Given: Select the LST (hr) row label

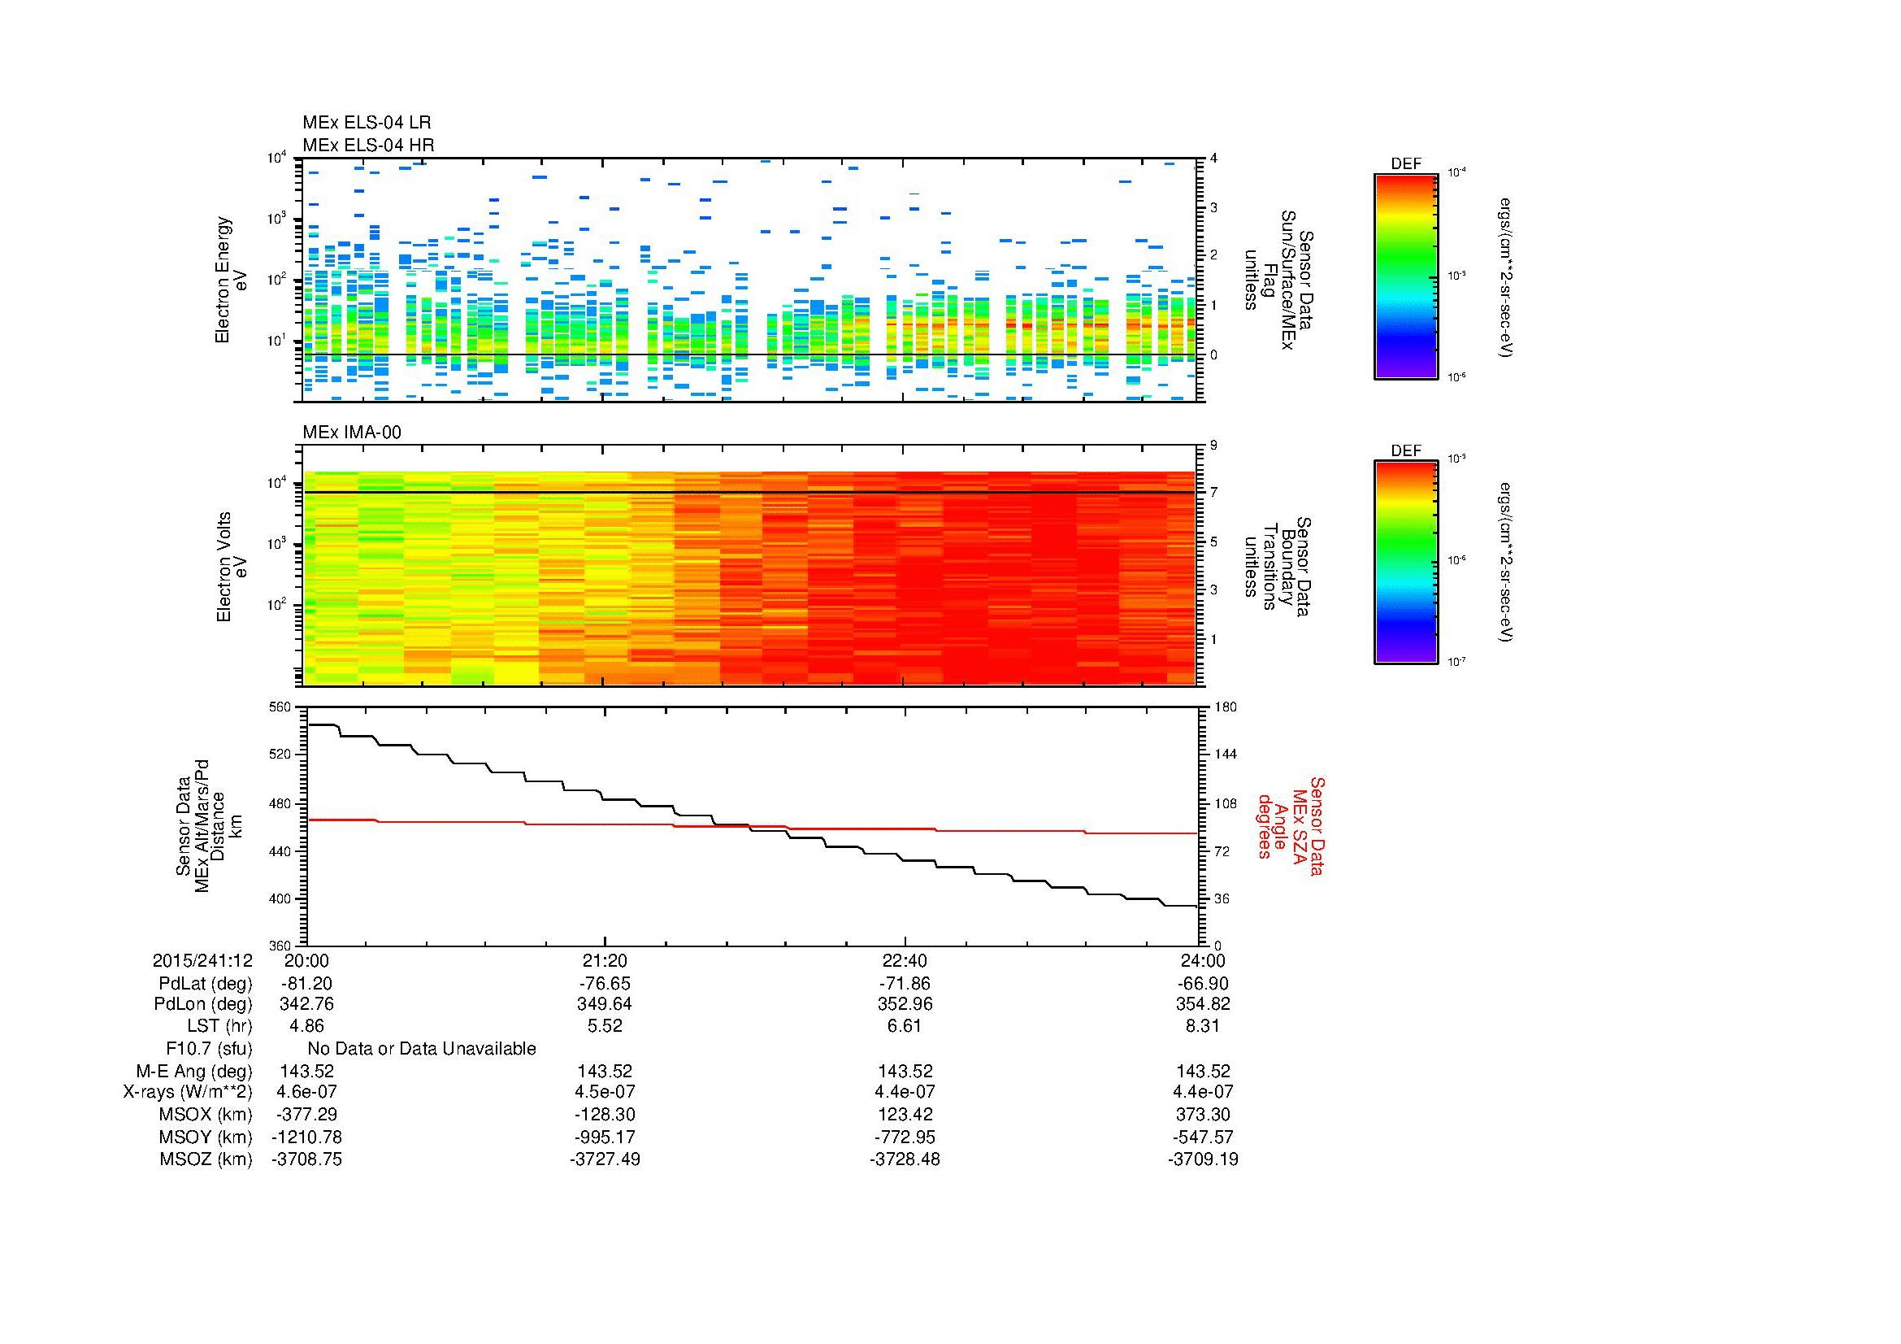Looking at the screenshot, I should click(219, 1026).
